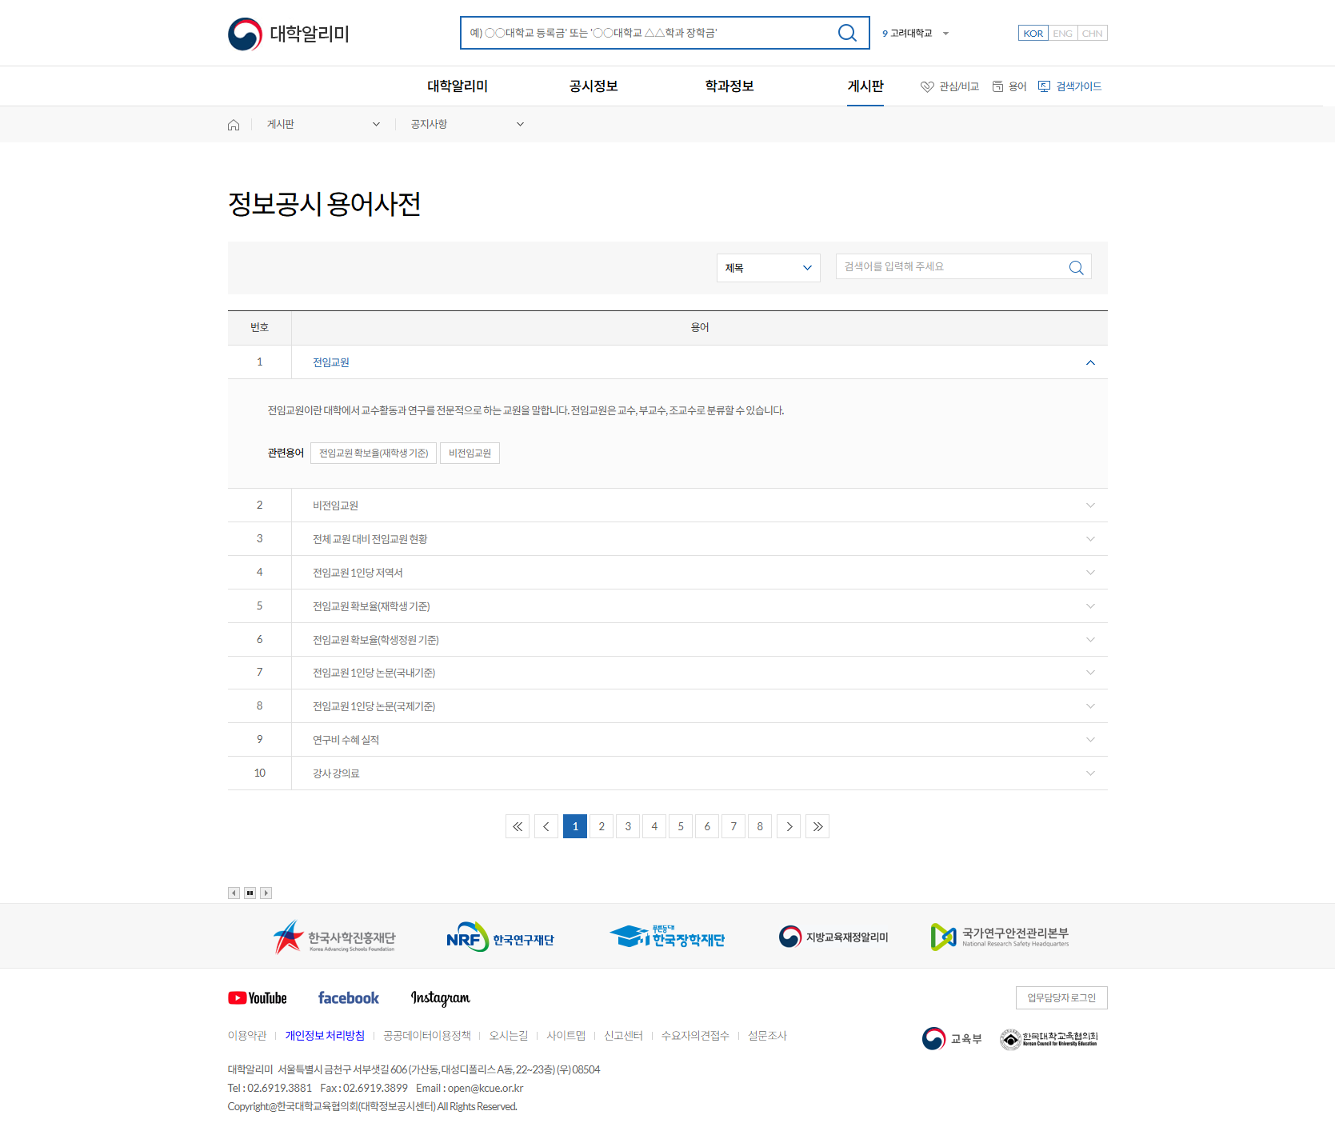Pause the banner slideshow
The height and width of the screenshot is (1143, 1335).
[250, 893]
